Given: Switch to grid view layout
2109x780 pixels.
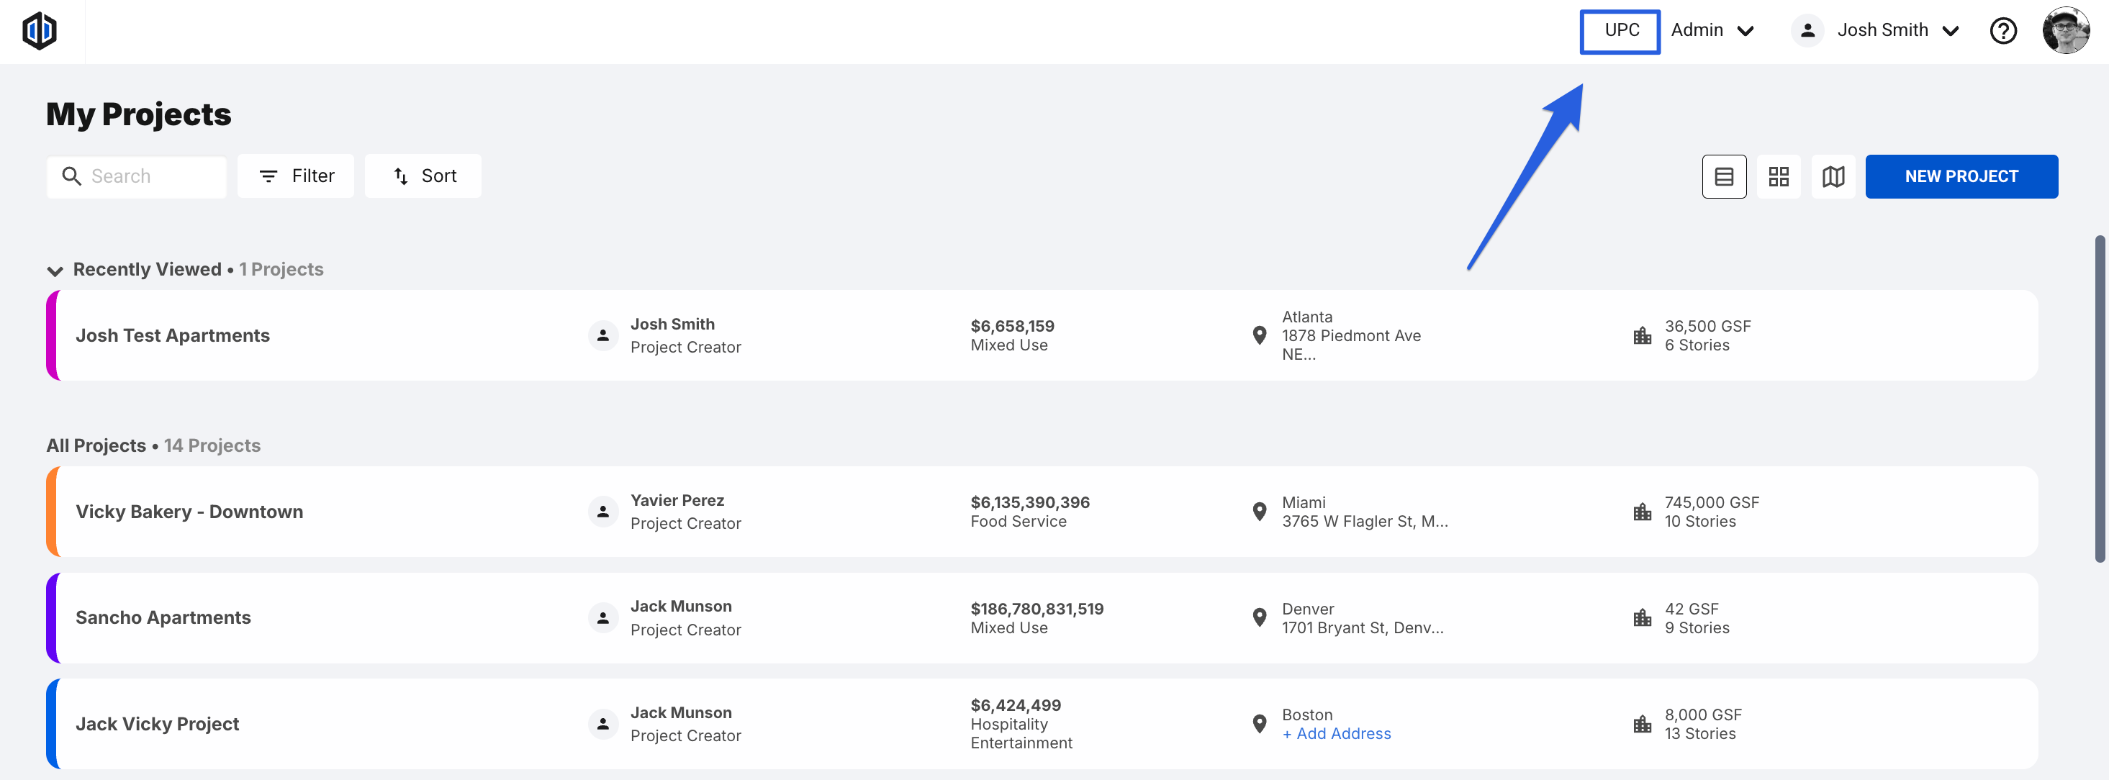Looking at the screenshot, I should (x=1778, y=177).
